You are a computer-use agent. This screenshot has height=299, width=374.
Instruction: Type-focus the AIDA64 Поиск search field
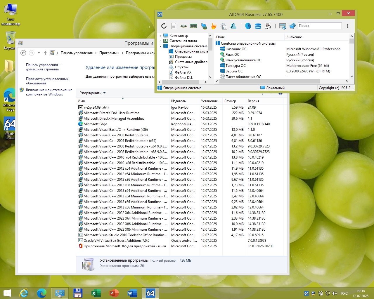point(320,26)
